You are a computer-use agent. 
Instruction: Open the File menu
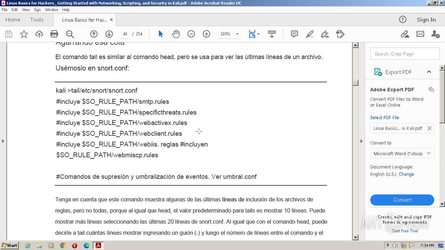5,10
